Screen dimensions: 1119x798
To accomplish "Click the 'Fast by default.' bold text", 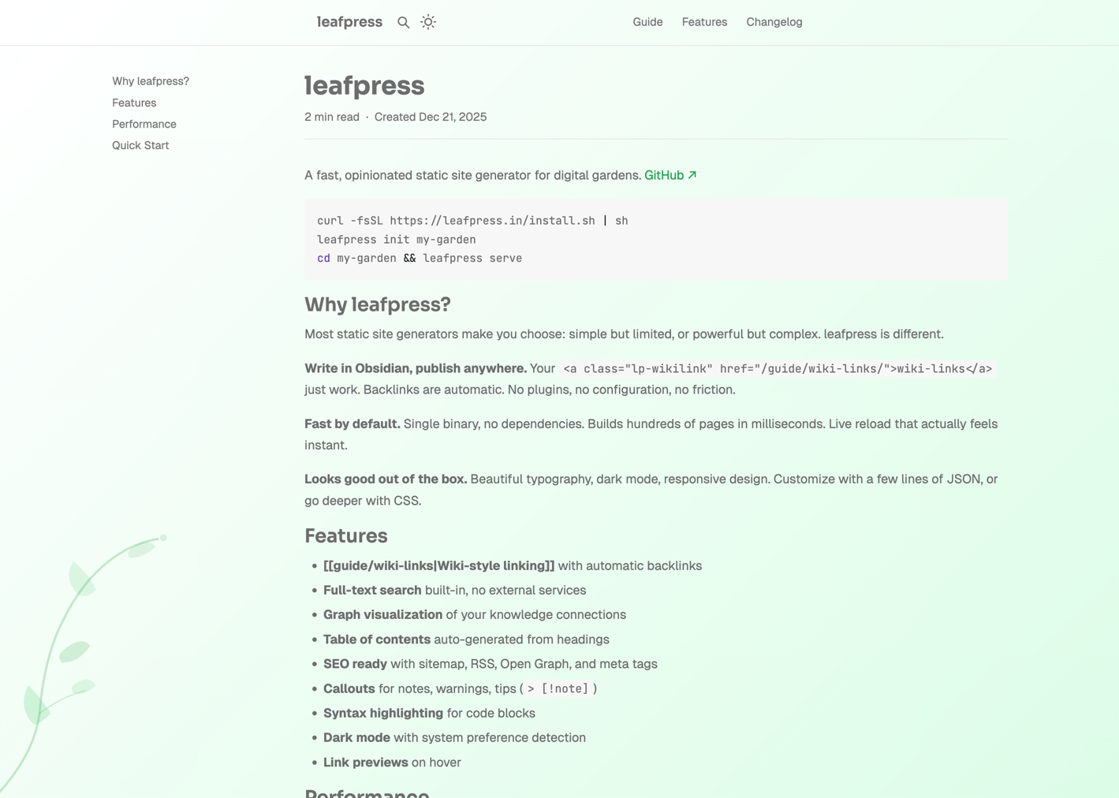I will [352, 423].
